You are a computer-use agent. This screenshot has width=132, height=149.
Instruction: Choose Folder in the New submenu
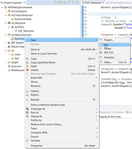pyautogui.click(x=114, y=49)
